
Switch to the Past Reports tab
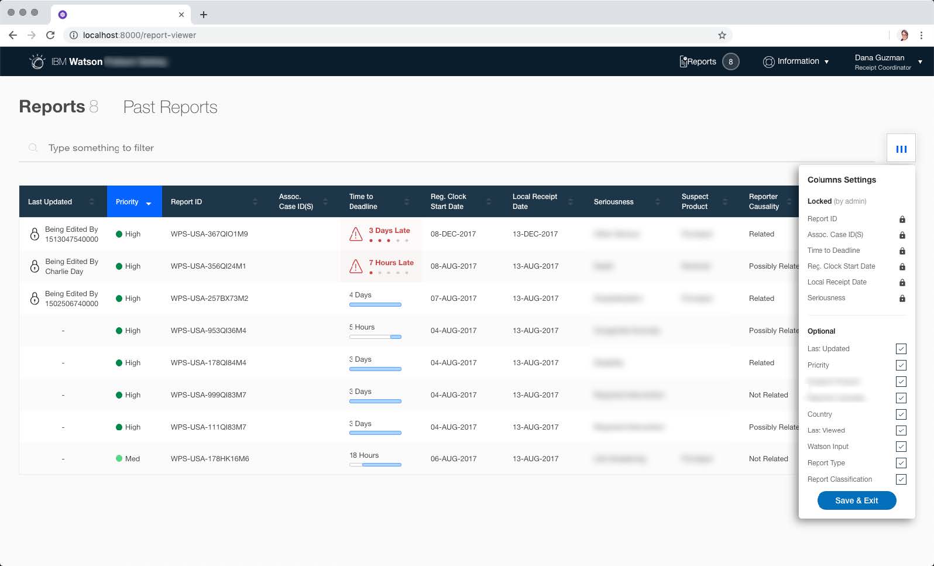click(170, 107)
